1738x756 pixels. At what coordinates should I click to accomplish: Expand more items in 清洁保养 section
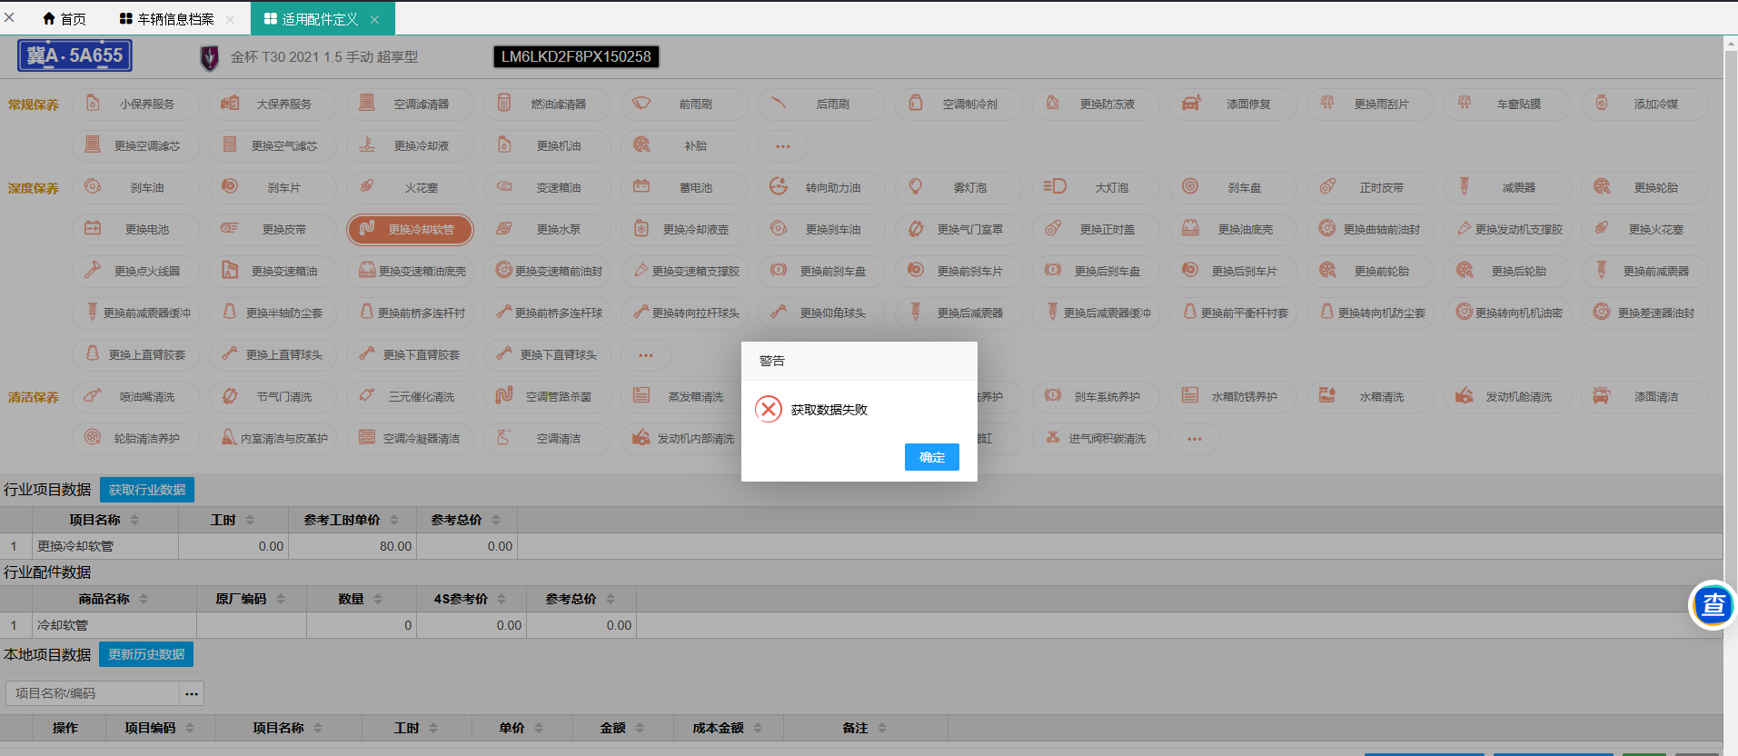tap(1194, 439)
